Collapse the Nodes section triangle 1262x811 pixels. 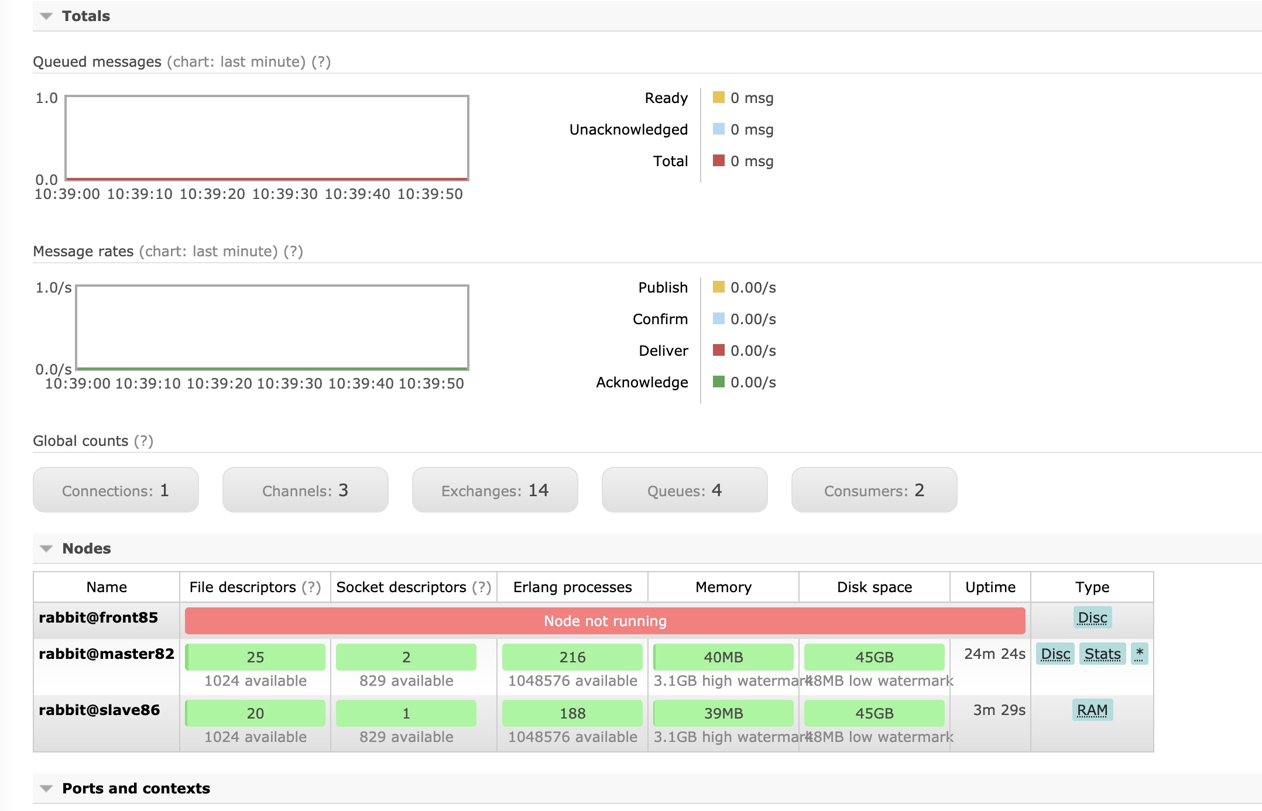tap(46, 549)
